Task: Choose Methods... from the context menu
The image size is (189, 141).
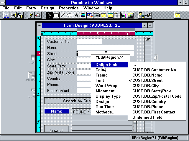Action: [x=109, y=112]
